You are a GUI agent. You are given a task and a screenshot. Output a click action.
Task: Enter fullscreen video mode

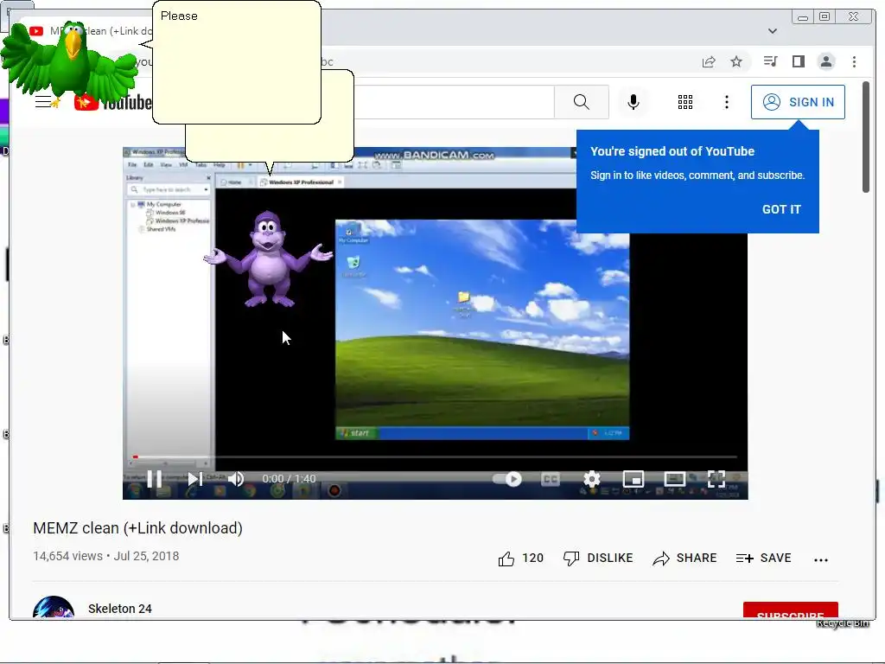(x=716, y=479)
